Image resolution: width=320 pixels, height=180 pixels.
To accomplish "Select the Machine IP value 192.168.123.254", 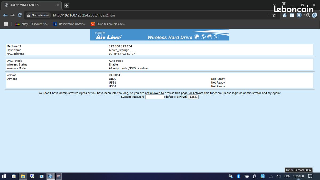I will click(x=120, y=46).
